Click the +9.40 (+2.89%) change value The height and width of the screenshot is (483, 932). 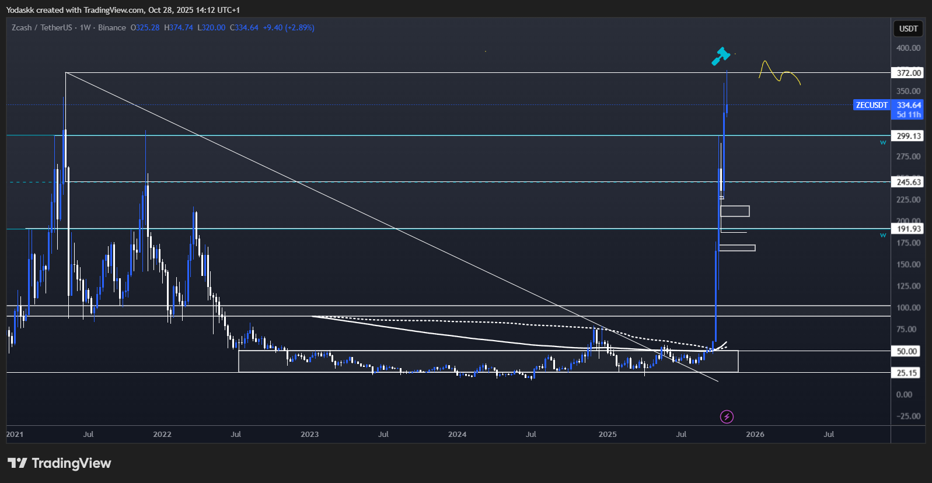289,27
